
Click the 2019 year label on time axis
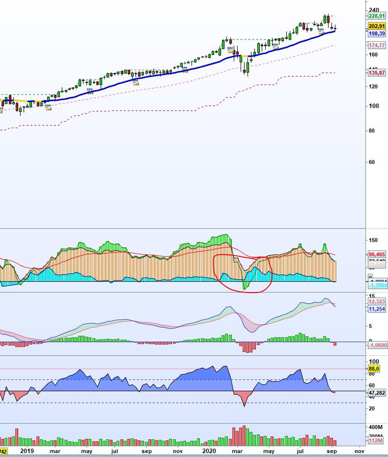pyautogui.click(x=27, y=451)
